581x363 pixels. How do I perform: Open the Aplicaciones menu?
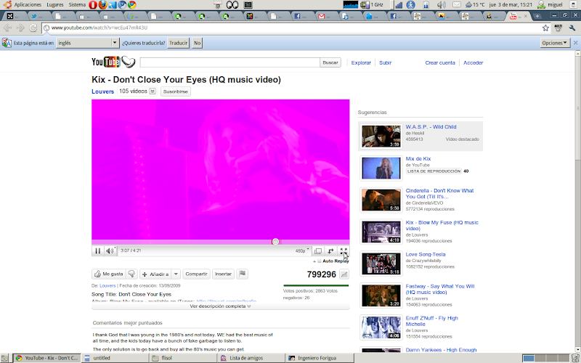28,4
